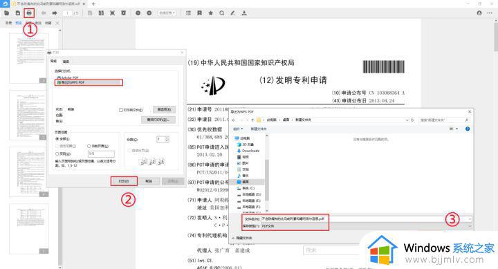Select the current page radio button

tap(89, 146)
